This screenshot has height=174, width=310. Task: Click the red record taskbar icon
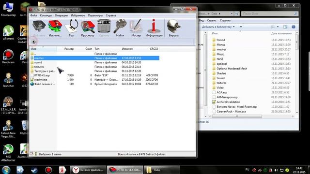point(48,170)
